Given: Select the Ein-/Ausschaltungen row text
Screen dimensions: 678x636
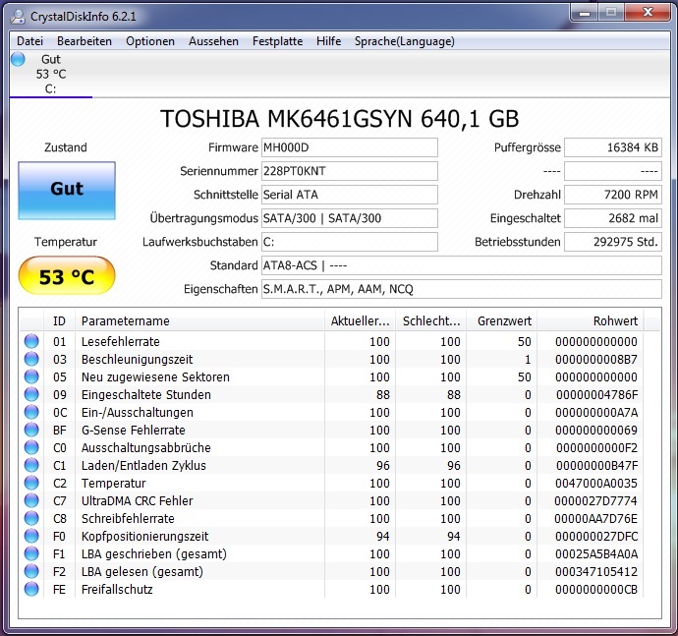Looking at the screenshot, I should pos(138,412).
